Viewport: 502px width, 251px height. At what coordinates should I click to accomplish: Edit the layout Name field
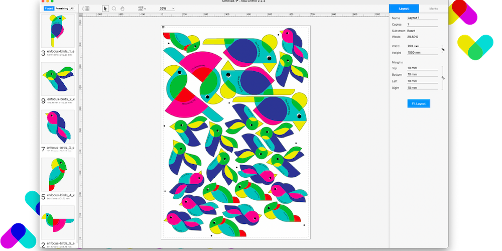click(x=422, y=18)
